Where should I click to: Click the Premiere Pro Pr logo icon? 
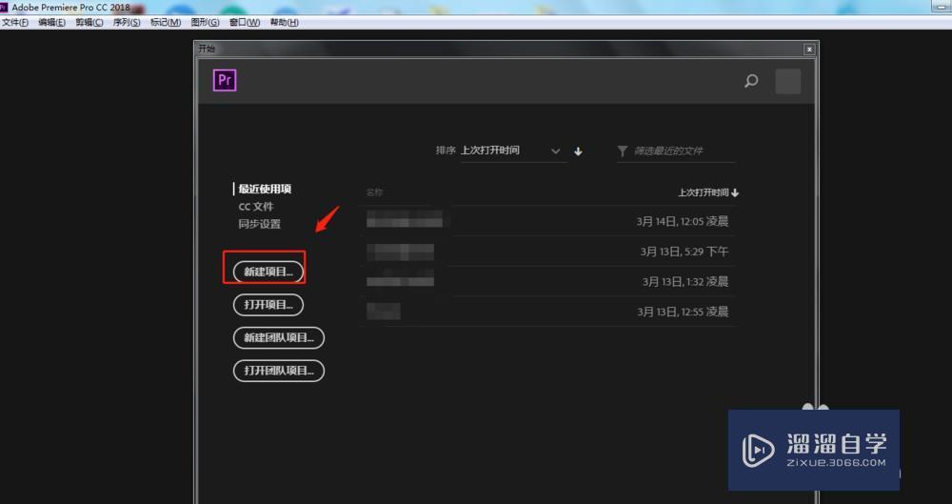point(225,80)
